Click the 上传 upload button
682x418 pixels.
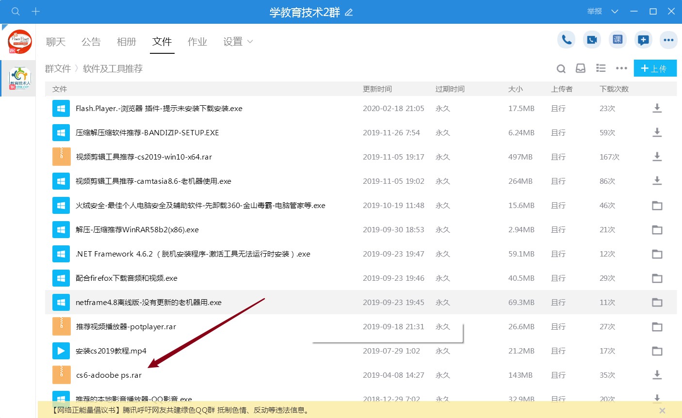click(x=655, y=68)
